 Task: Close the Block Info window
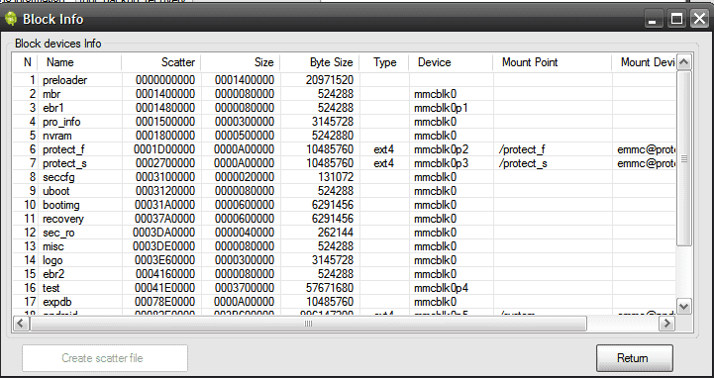point(699,19)
